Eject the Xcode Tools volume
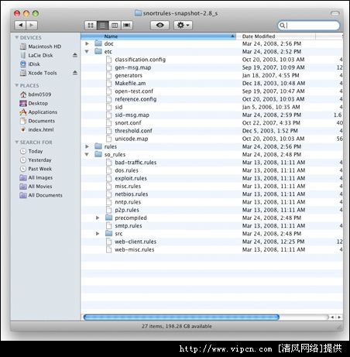 75,73
